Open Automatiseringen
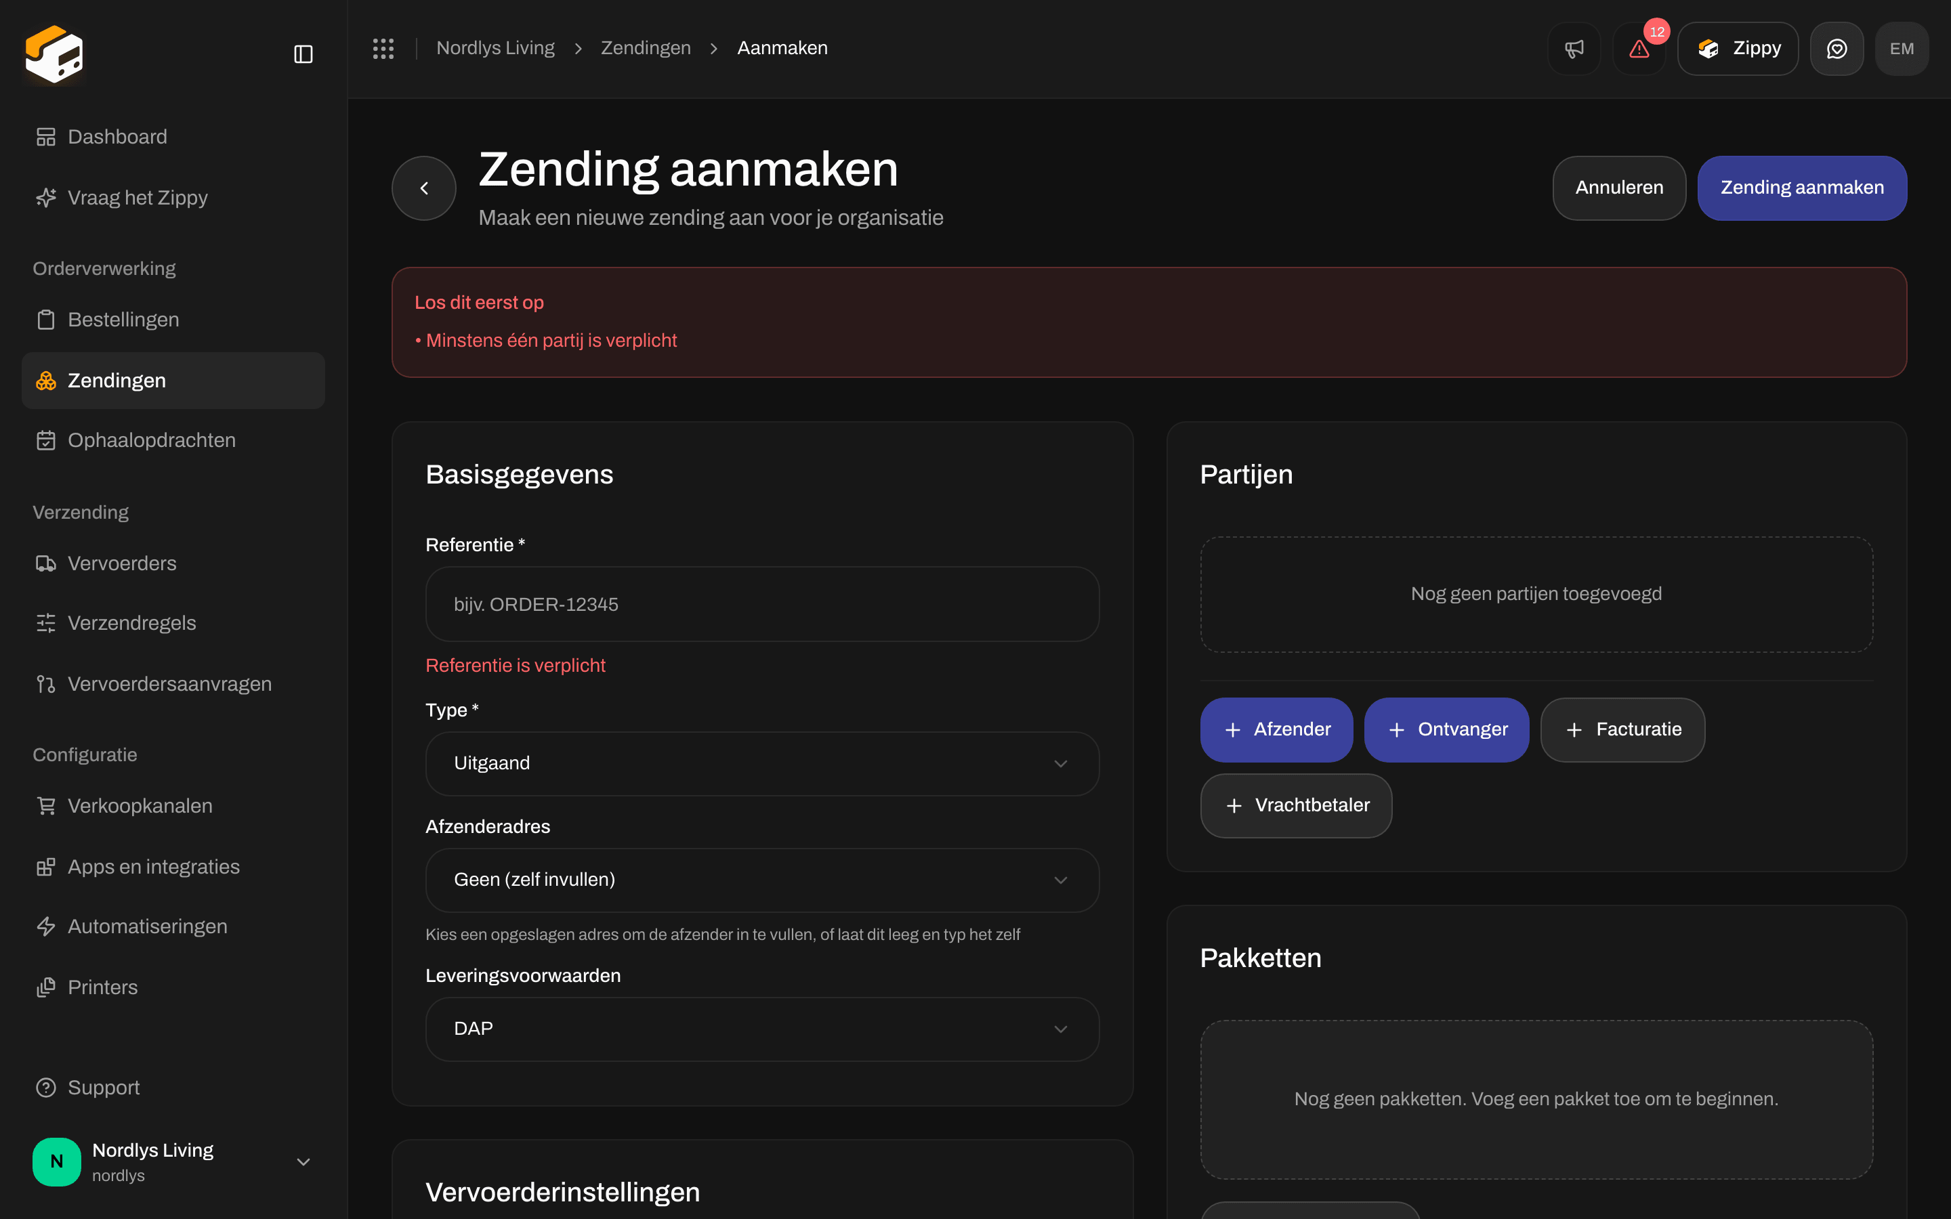 pos(173,926)
